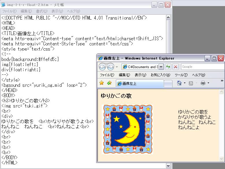Open Notepad 編集(E) menu
225x169 pixels.
(x=26, y=11)
